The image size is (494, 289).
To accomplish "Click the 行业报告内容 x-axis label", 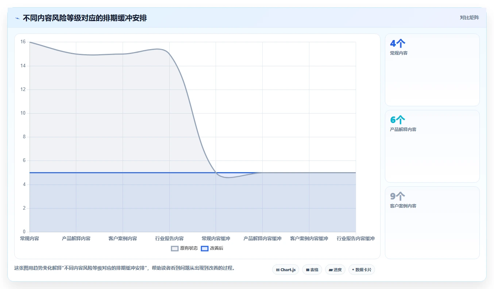I will tap(169, 238).
